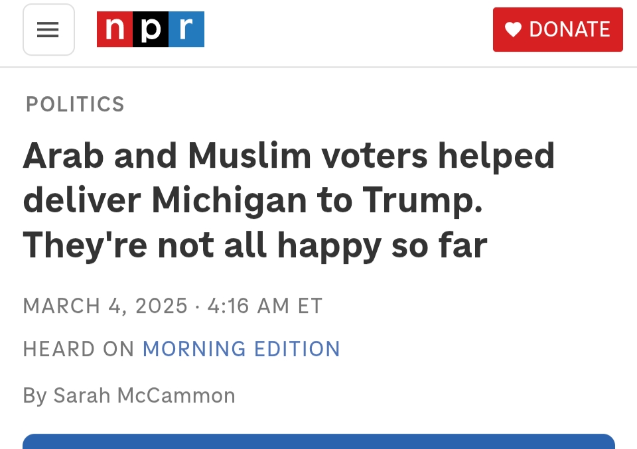The width and height of the screenshot is (637, 449).
Task: Click the 'HEARD ON' label
Action: tap(79, 349)
